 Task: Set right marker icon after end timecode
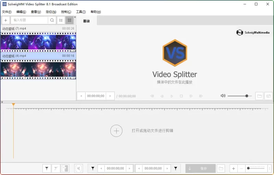click(x=176, y=168)
